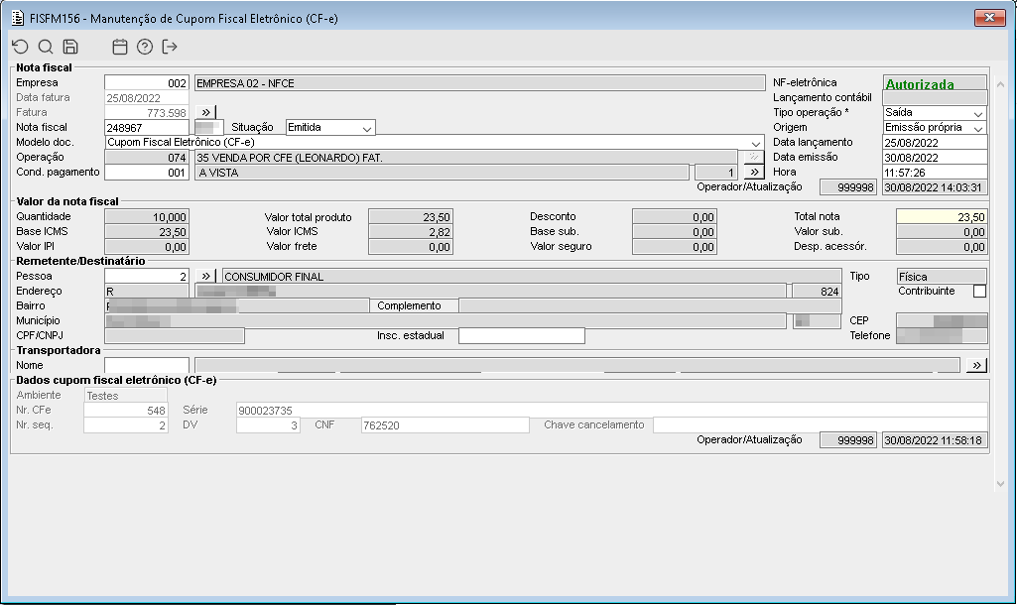Open the calendar toolbar icon
Screen dimensions: 1017x605
coord(119,47)
